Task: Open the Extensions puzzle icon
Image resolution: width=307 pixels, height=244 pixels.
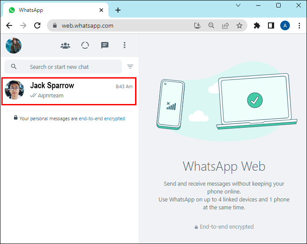Action: click(257, 25)
